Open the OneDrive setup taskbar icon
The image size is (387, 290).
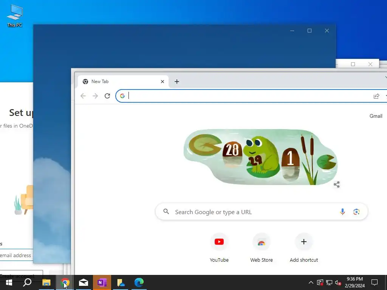[x=121, y=282]
